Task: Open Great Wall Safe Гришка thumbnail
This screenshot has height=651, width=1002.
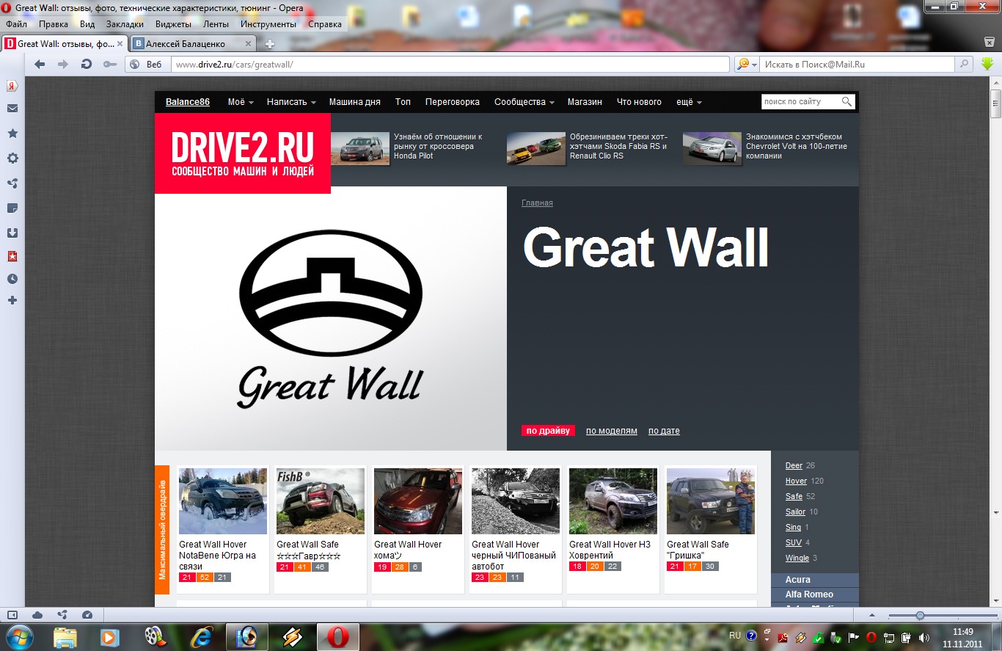Action: (711, 501)
